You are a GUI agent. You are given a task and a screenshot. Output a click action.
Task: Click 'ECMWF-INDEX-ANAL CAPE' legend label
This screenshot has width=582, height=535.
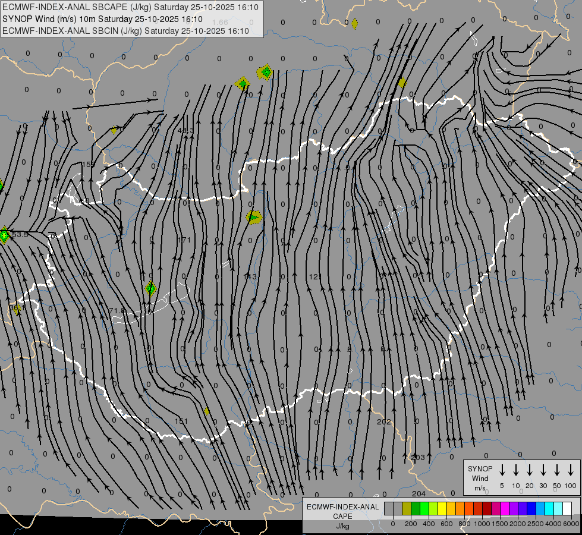click(342, 511)
